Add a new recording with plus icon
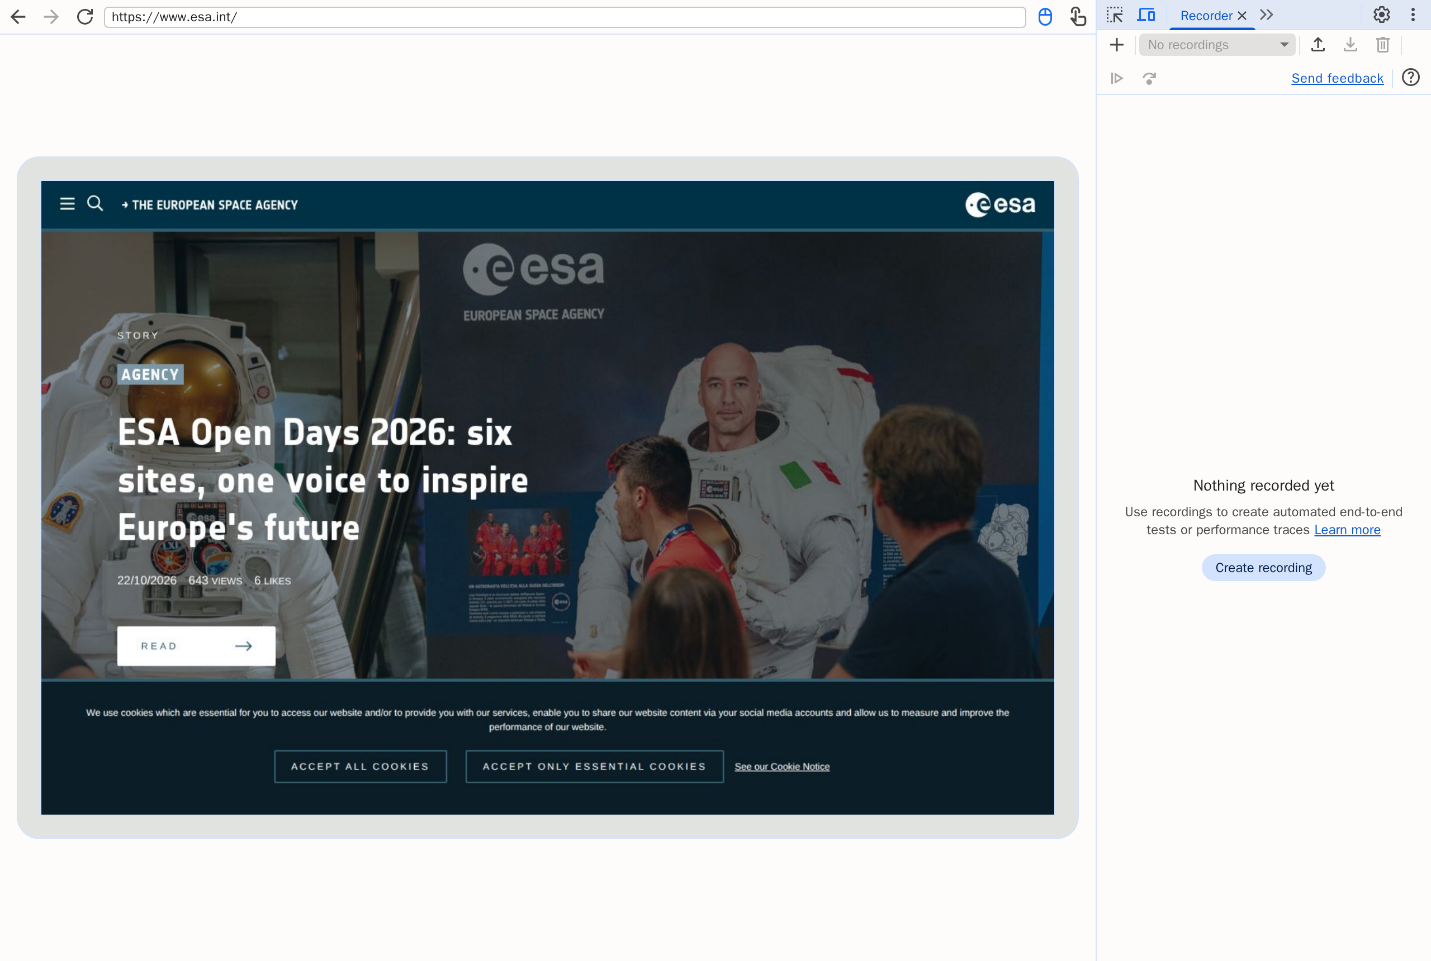The height and width of the screenshot is (961, 1431). pos(1116,45)
